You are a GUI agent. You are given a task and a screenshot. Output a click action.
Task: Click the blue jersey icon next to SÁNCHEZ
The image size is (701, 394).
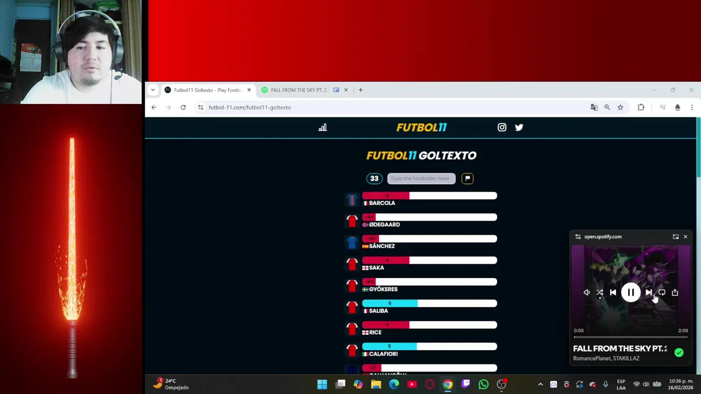coord(352,242)
